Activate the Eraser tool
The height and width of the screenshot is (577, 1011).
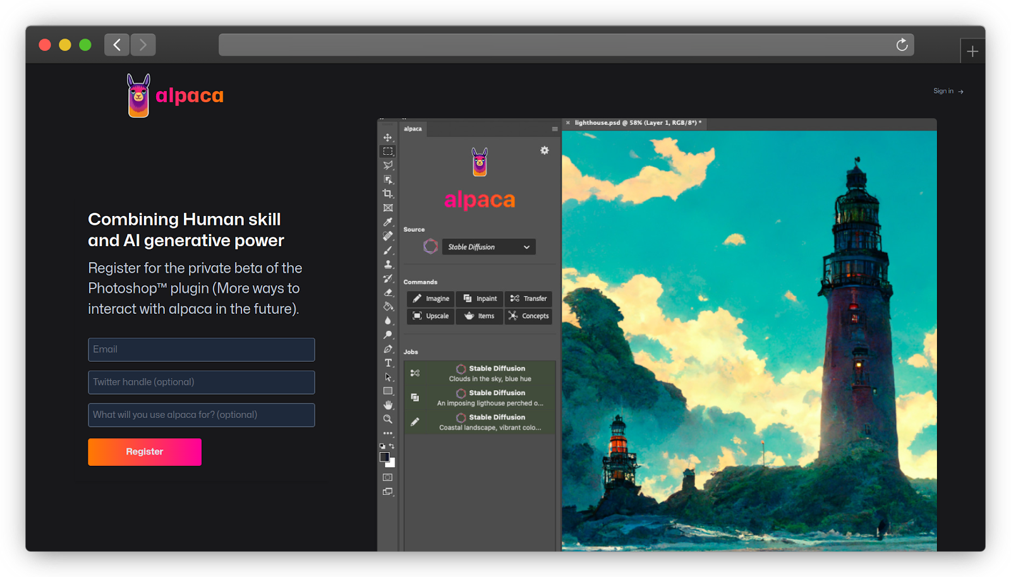[387, 292]
